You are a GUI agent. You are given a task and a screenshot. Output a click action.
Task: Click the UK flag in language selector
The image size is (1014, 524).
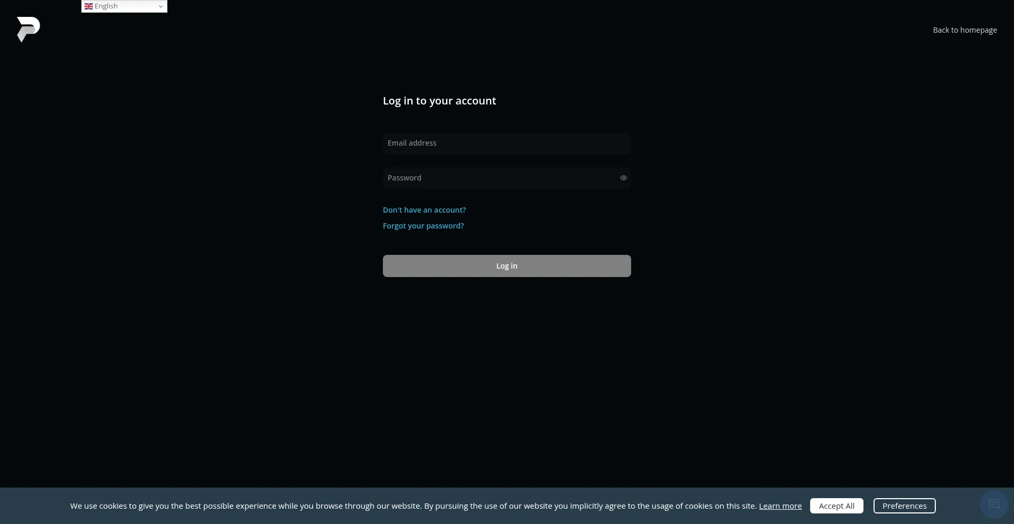89,6
